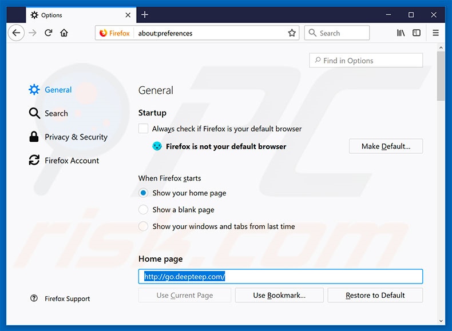Click the General gear icon in sidebar

[34, 90]
